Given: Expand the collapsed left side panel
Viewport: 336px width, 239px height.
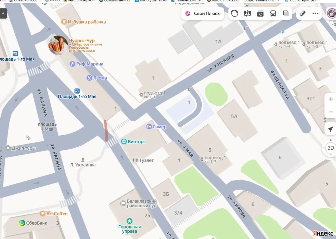Looking at the screenshot, I should [x=3, y=13].
